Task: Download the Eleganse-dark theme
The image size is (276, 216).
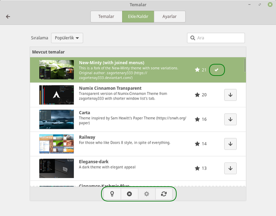Action: (230, 168)
